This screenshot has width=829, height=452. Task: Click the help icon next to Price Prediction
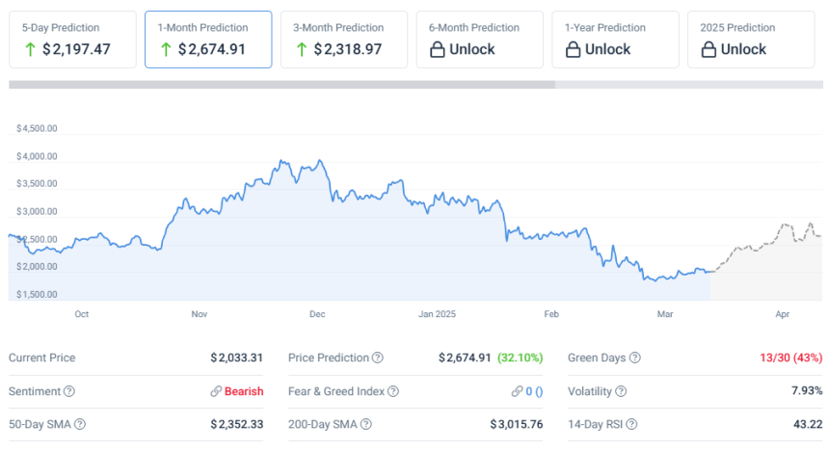[x=378, y=358]
